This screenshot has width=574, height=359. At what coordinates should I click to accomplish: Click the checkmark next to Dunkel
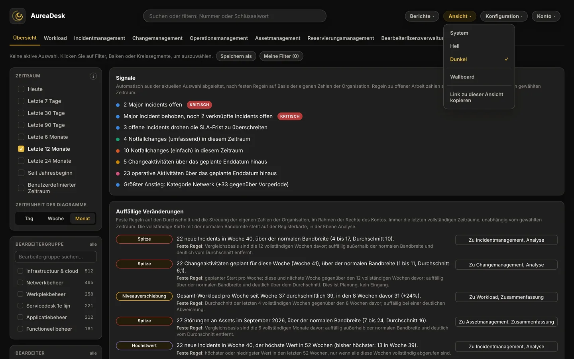506,59
